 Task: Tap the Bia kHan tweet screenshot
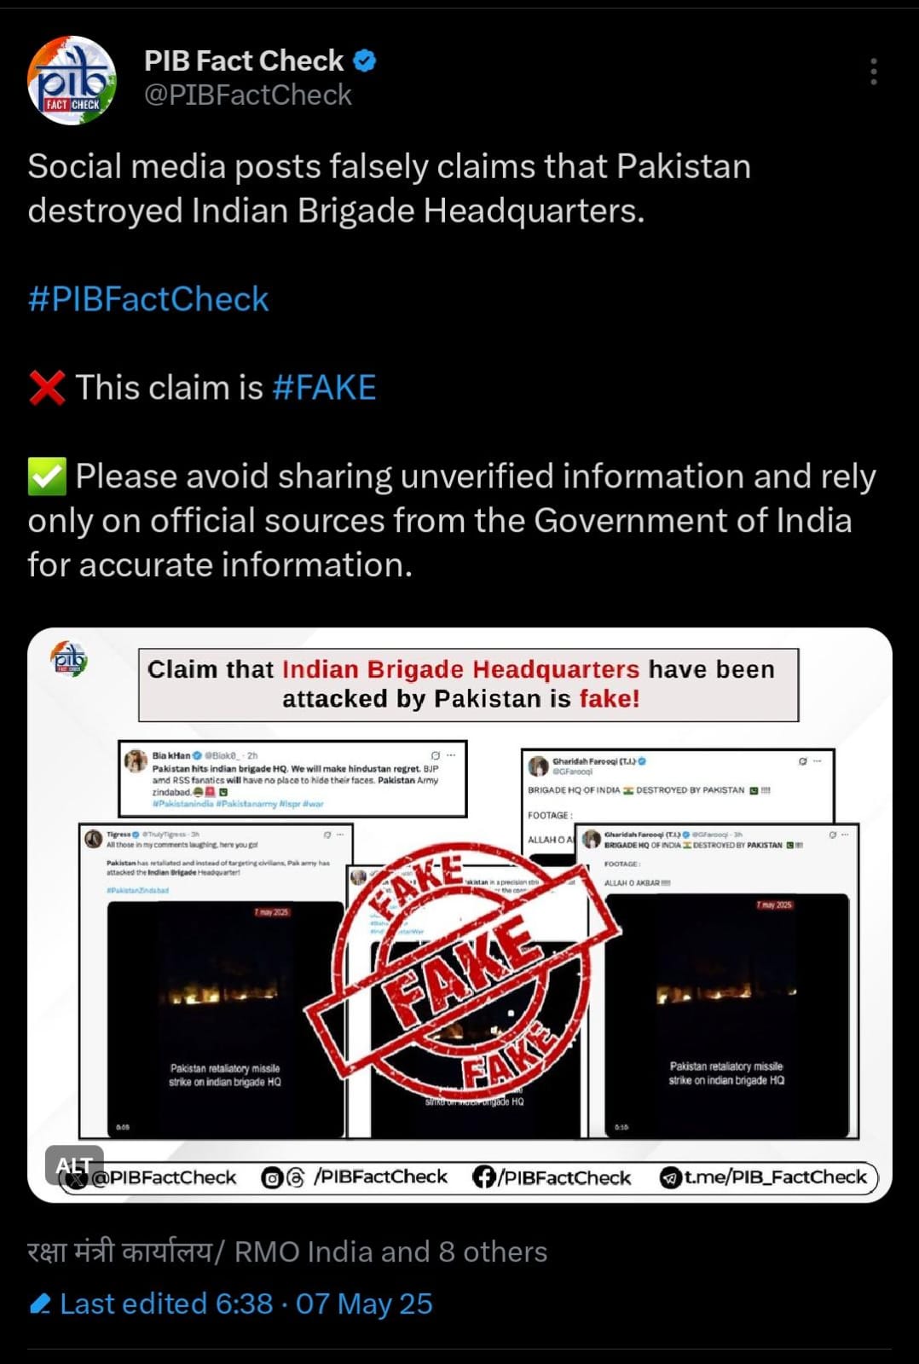(292, 779)
